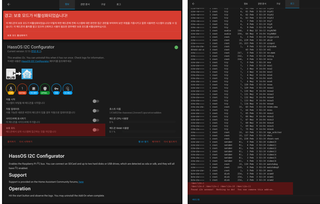Click the 인그레스 ingress cursor badge

(67, 89)
